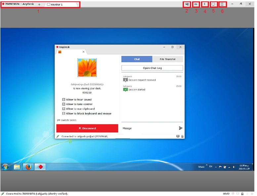Screen dimensions: 257x196
Task: Click the remote taskbar clock
Action: 244,167
